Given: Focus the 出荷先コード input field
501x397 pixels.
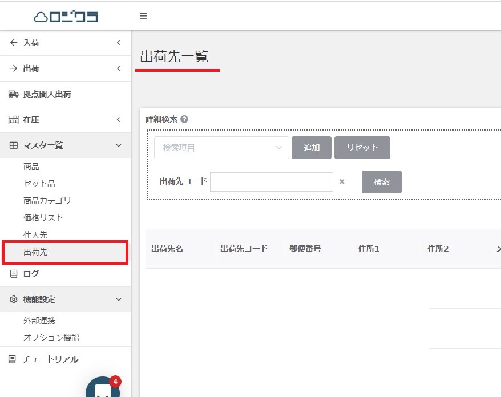Looking at the screenshot, I should [x=272, y=182].
